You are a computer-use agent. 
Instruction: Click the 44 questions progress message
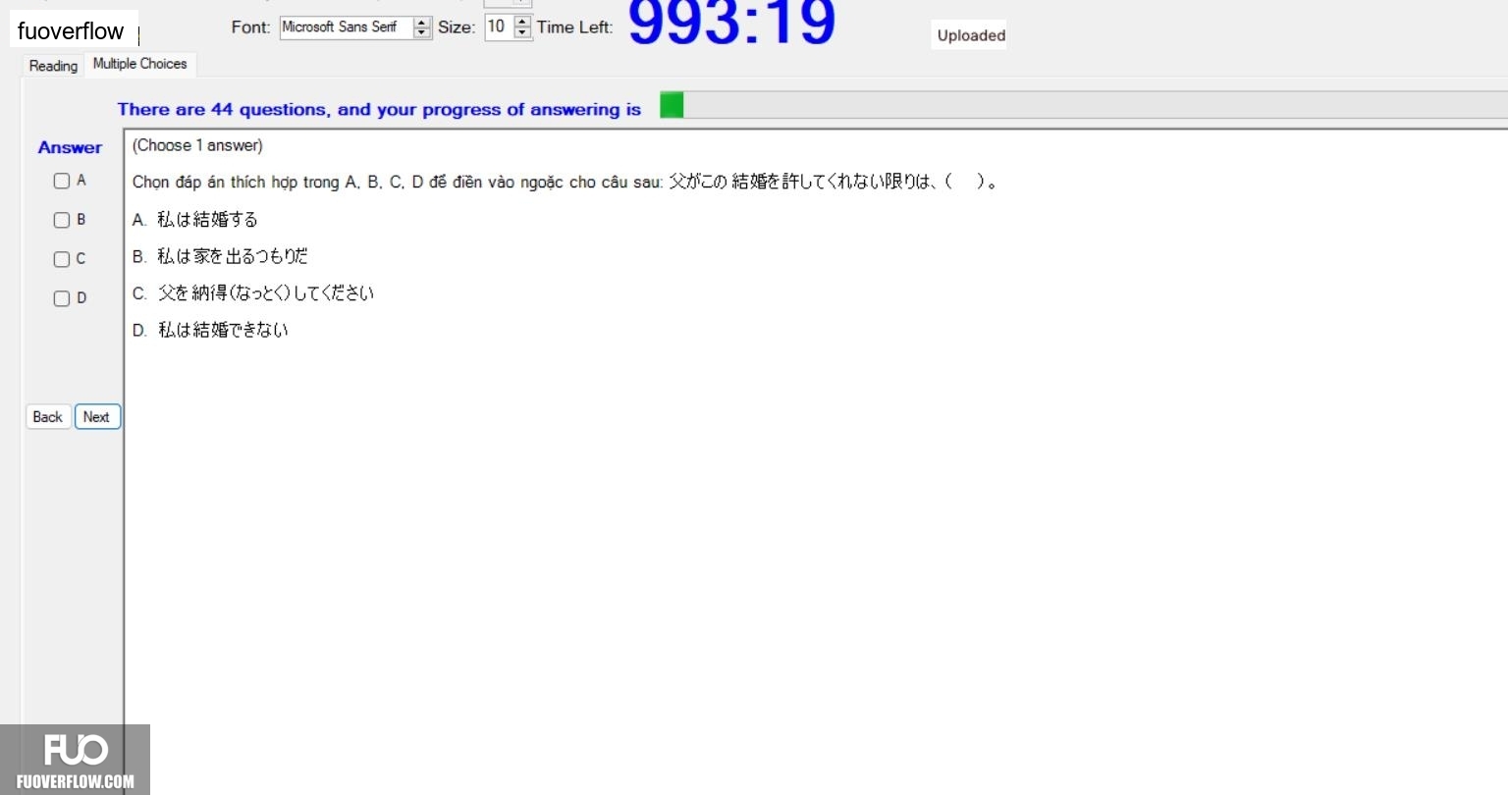click(x=379, y=110)
